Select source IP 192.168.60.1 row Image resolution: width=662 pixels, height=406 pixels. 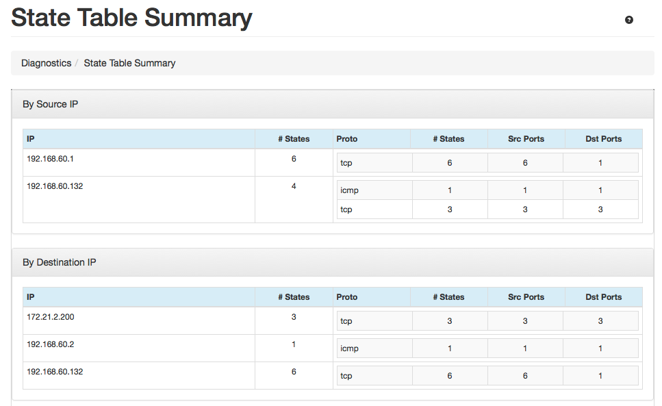[x=50, y=158]
